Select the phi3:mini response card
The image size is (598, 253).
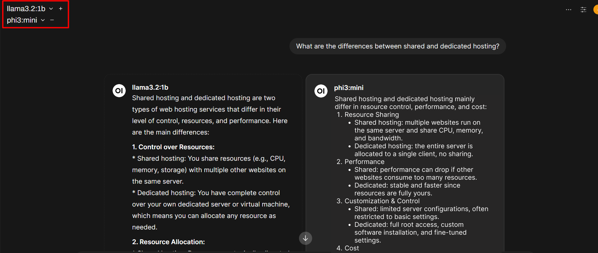coord(405,163)
